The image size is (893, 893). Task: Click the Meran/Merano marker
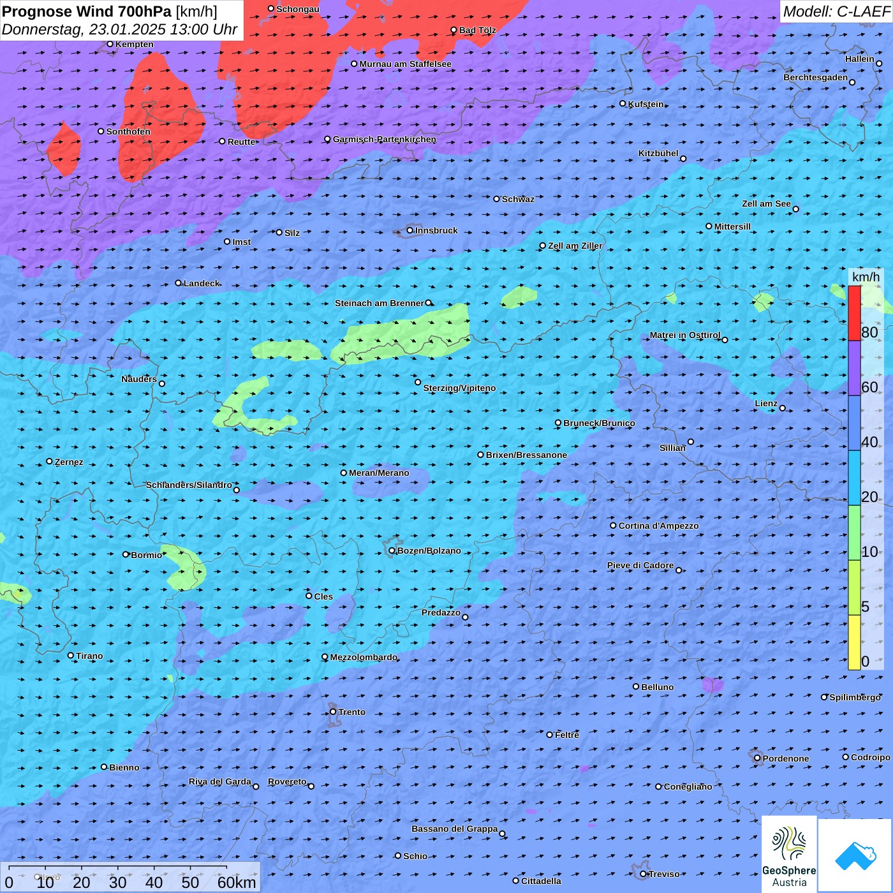coord(343,473)
